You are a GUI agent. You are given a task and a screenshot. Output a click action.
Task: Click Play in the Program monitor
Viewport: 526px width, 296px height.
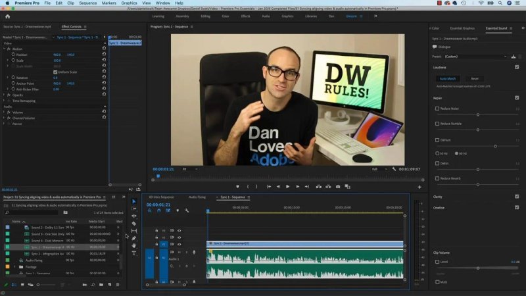(x=287, y=187)
